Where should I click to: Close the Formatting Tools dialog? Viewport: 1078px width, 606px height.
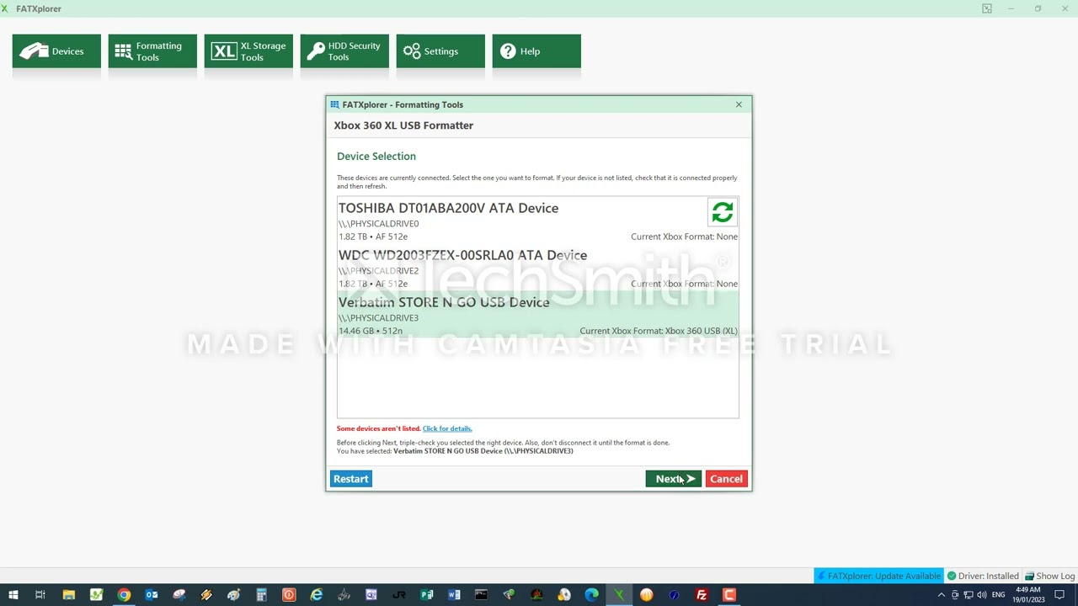click(739, 104)
